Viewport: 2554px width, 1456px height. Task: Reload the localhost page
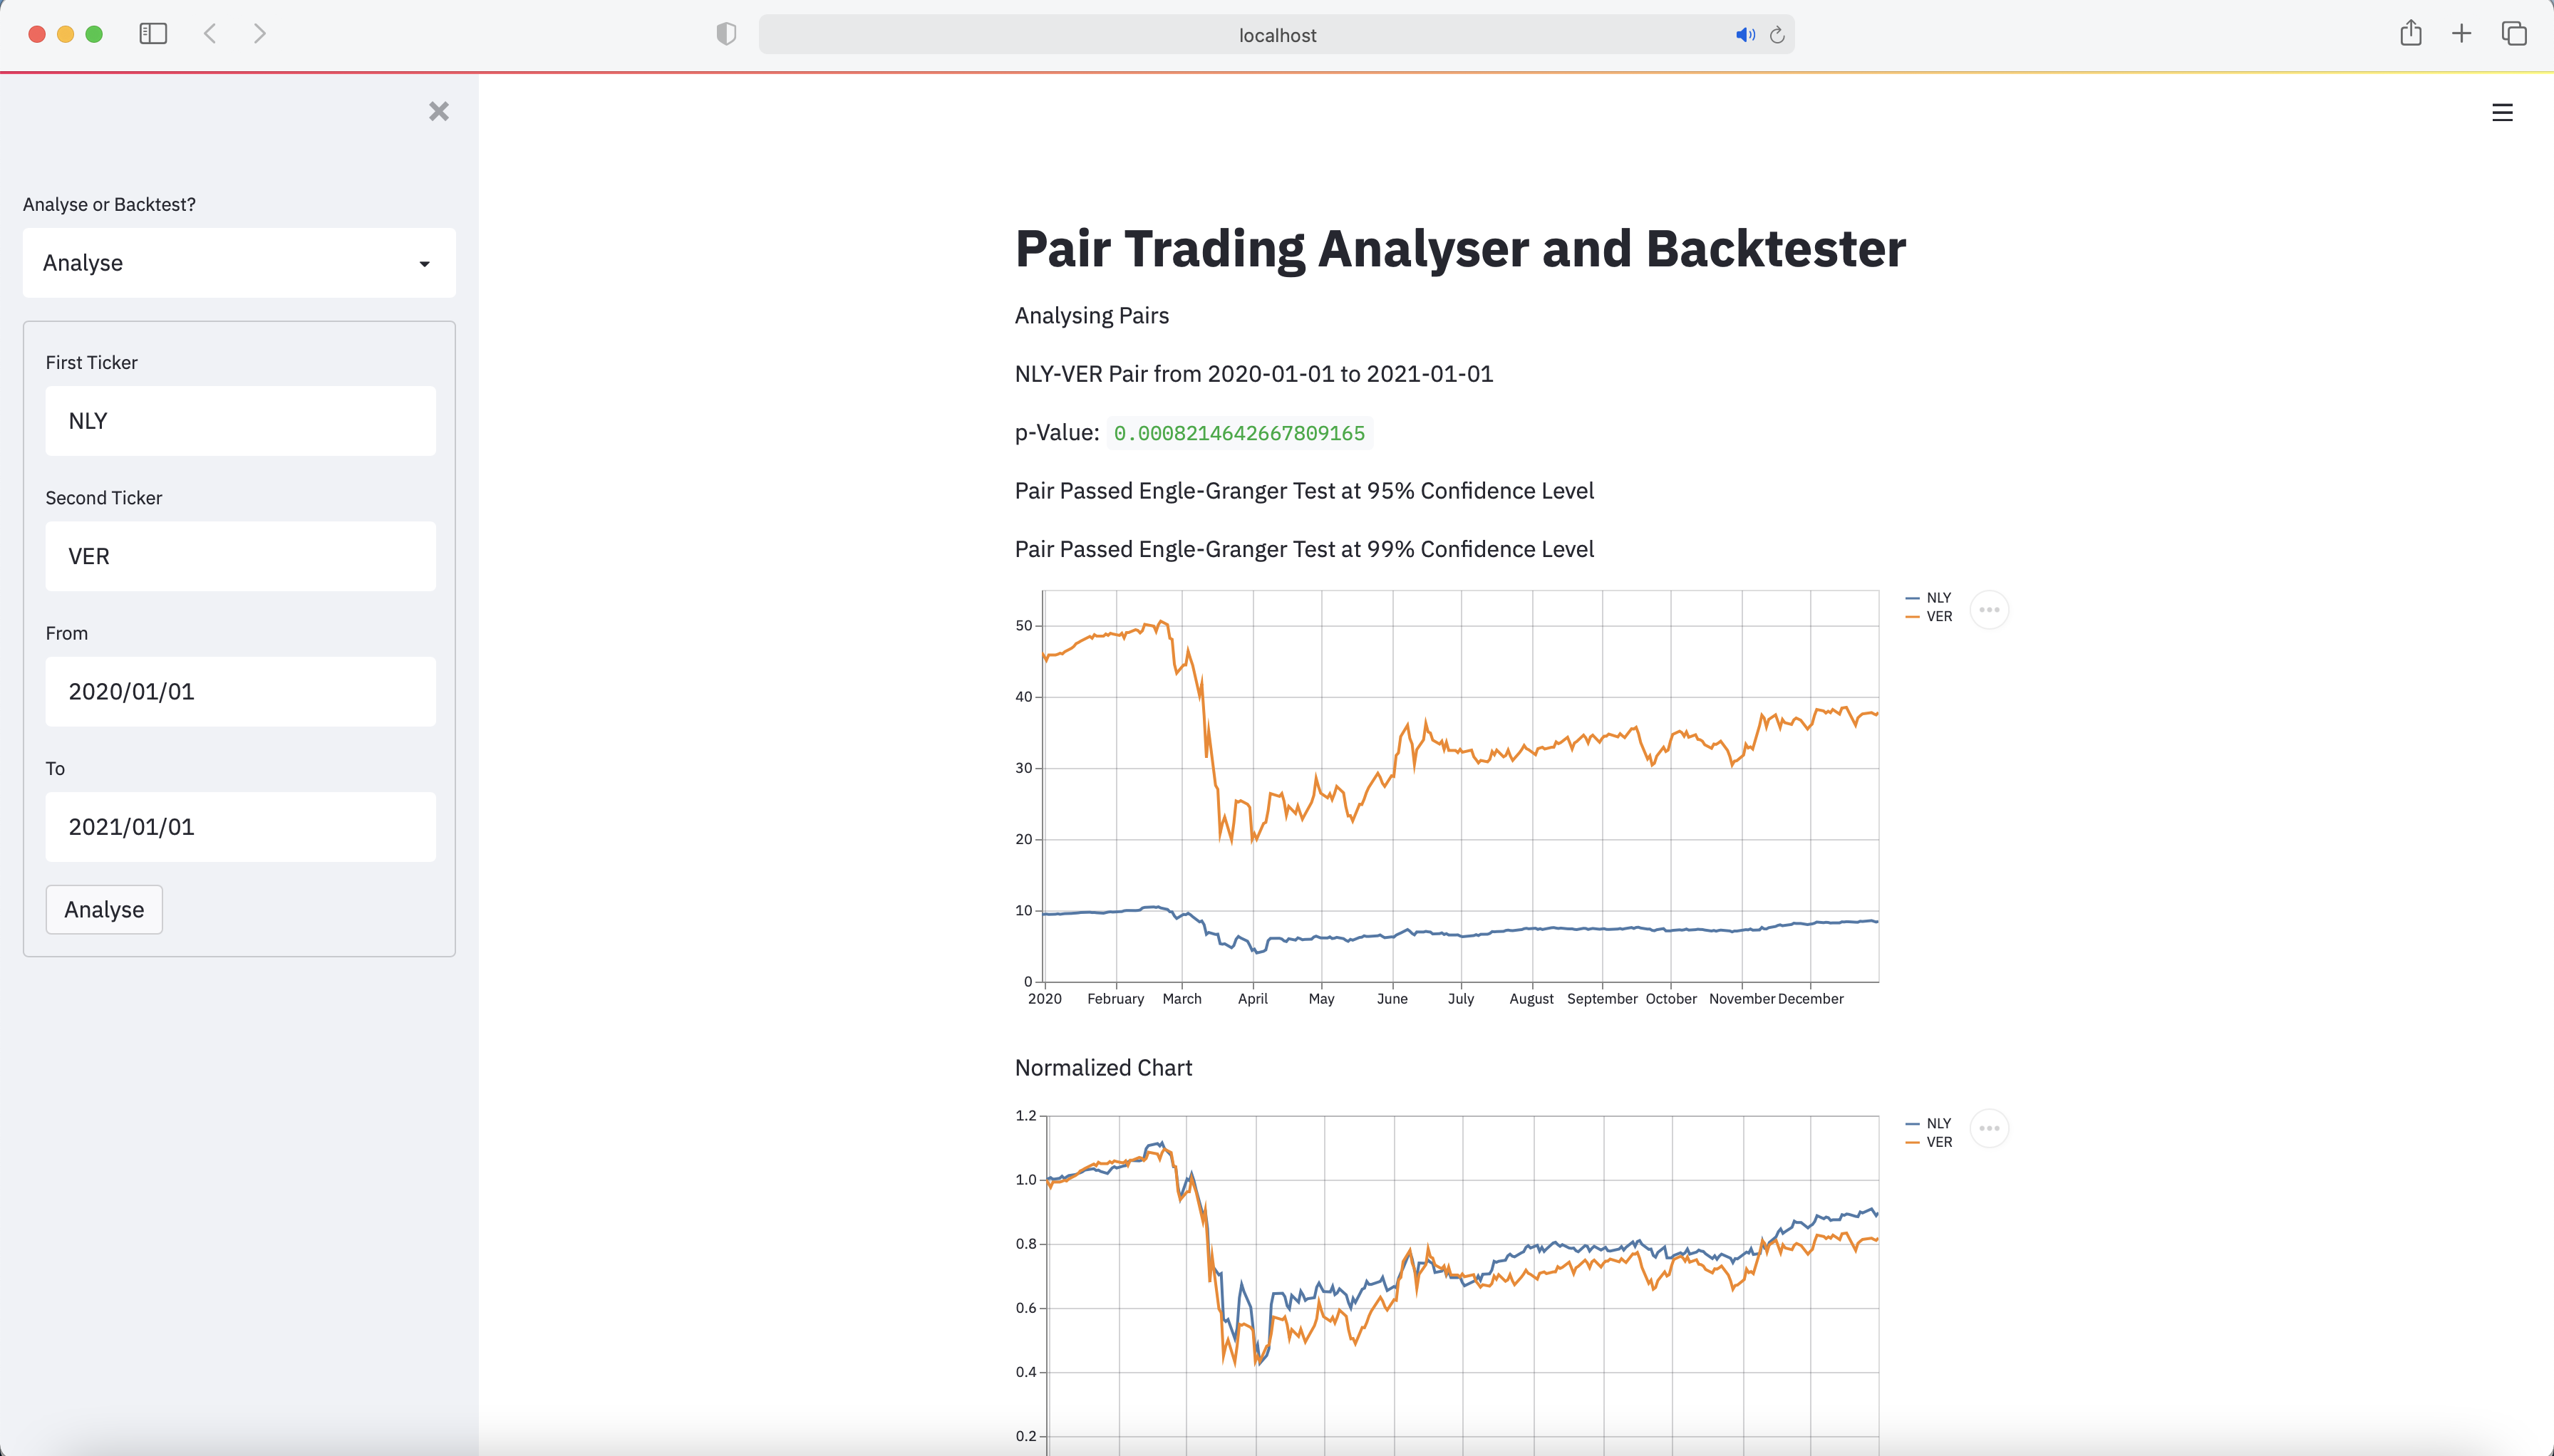pyautogui.click(x=1777, y=35)
